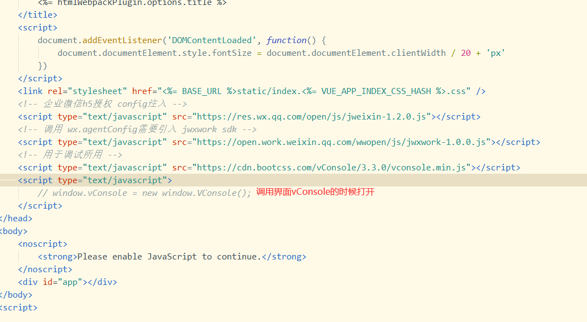The image size is (587, 322).
Task: Click the jwxwork-1.0.0.js script URL
Action: [341, 142]
